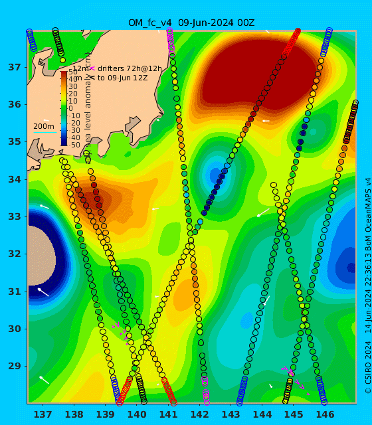Click the map title OM_fc_v4 09-Jun-2024 00Z

(x=191, y=23)
